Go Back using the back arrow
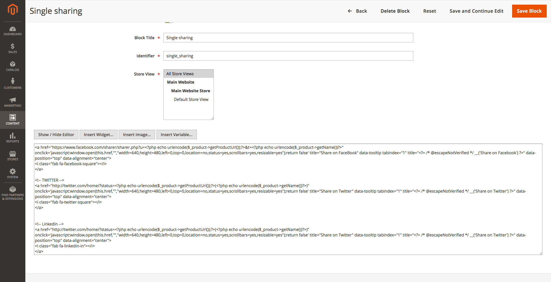This screenshot has width=551, height=282. pyautogui.click(x=357, y=11)
